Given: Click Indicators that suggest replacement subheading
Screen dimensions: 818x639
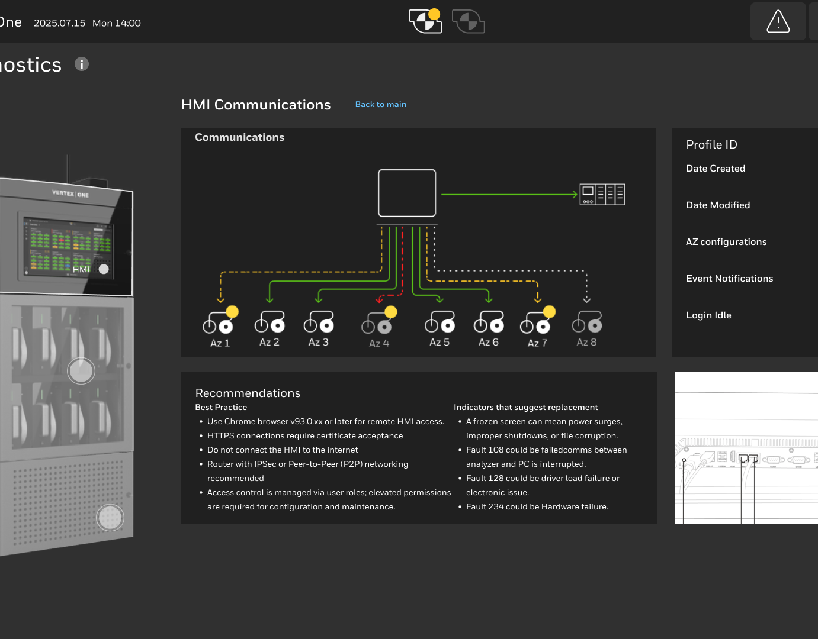Looking at the screenshot, I should tap(526, 408).
